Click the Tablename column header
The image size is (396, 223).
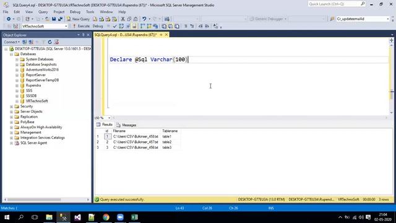(x=170, y=131)
